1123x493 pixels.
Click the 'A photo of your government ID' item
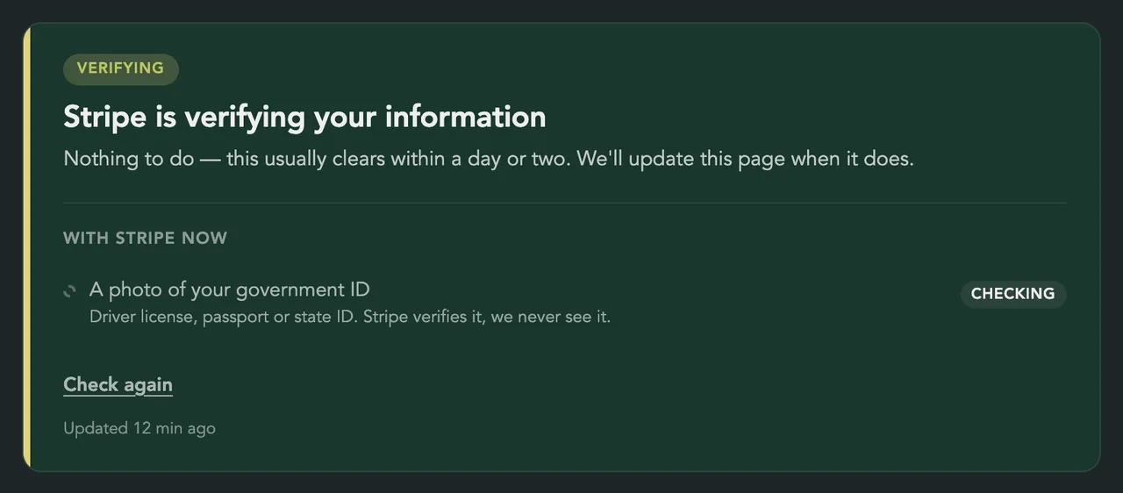point(230,289)
